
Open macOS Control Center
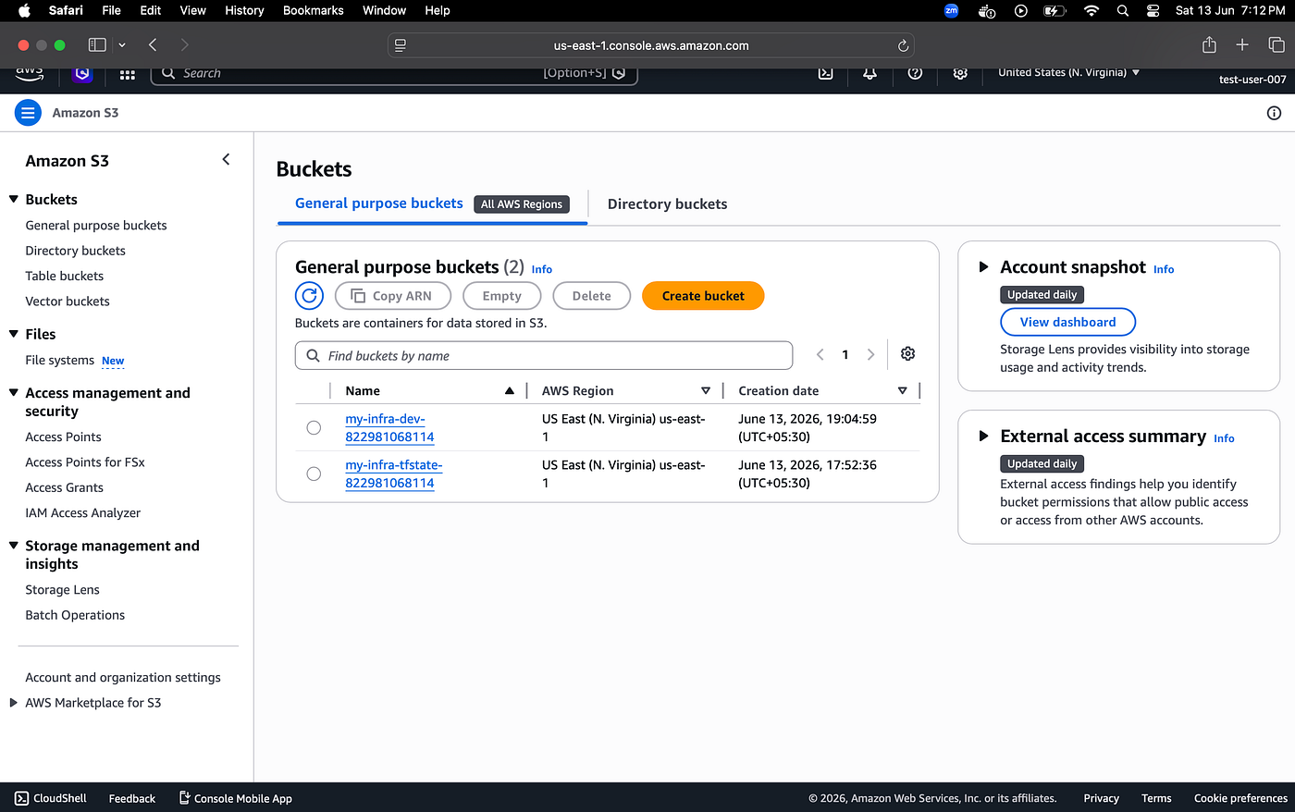tap(1153, 10)
